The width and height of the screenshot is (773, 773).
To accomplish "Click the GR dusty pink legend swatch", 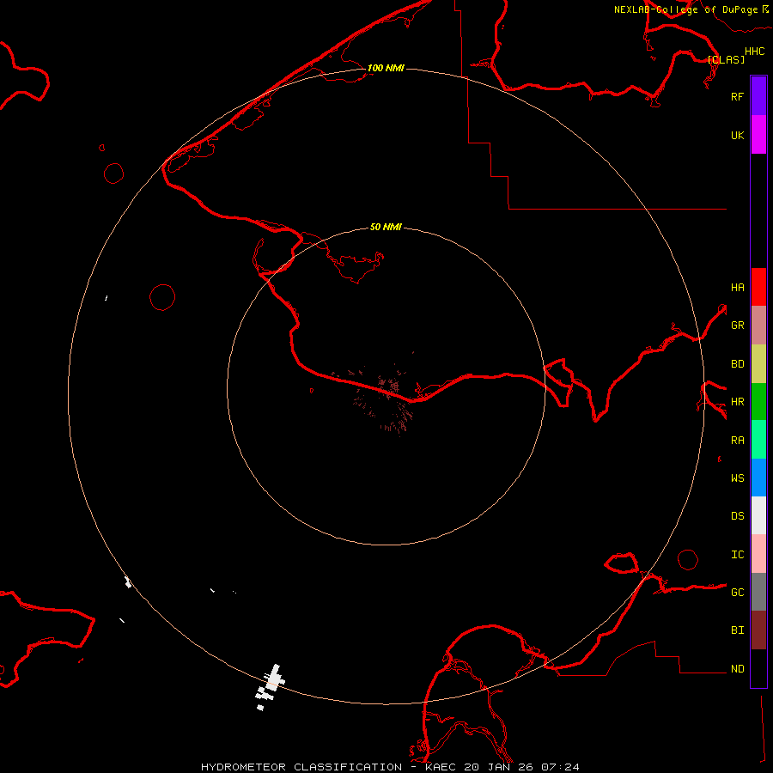I will (x=758, y=326).
